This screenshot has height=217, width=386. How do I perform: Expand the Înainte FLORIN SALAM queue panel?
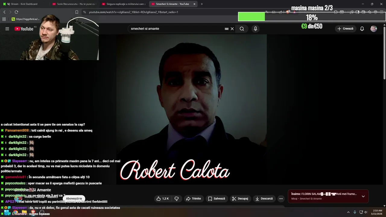(x=363, y=196)
